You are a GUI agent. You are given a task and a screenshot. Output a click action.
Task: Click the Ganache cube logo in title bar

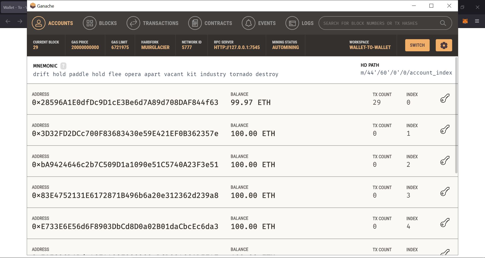point(33,6)
